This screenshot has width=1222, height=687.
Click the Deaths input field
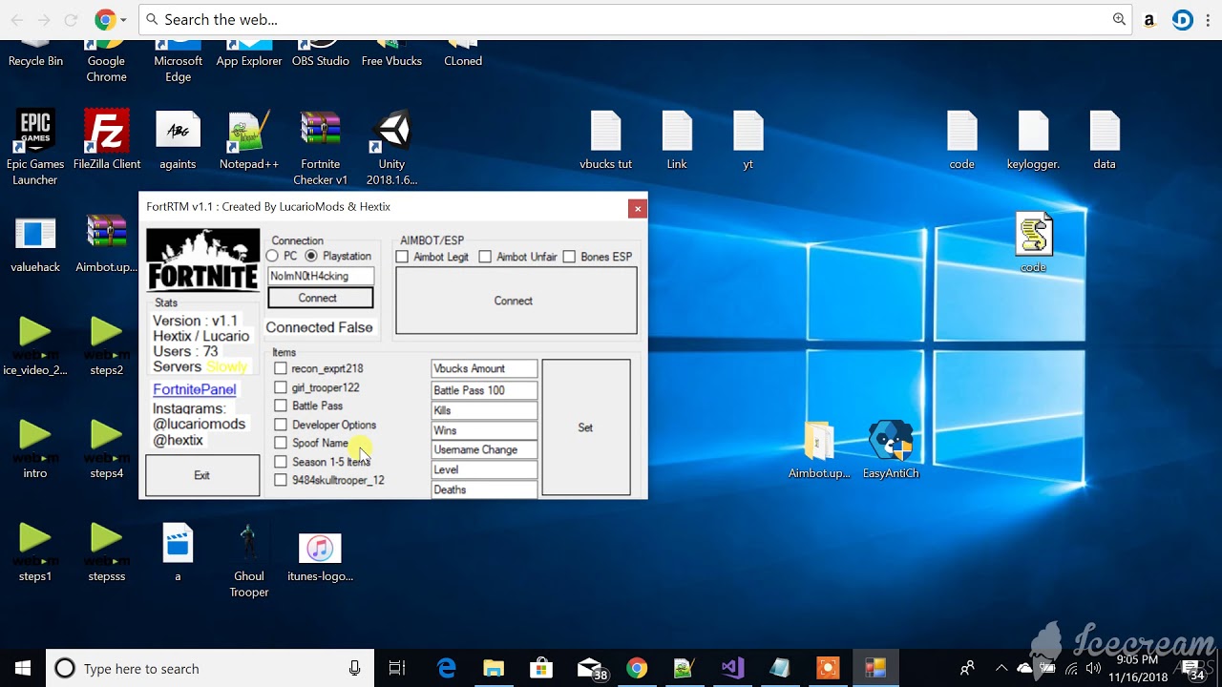484,489
